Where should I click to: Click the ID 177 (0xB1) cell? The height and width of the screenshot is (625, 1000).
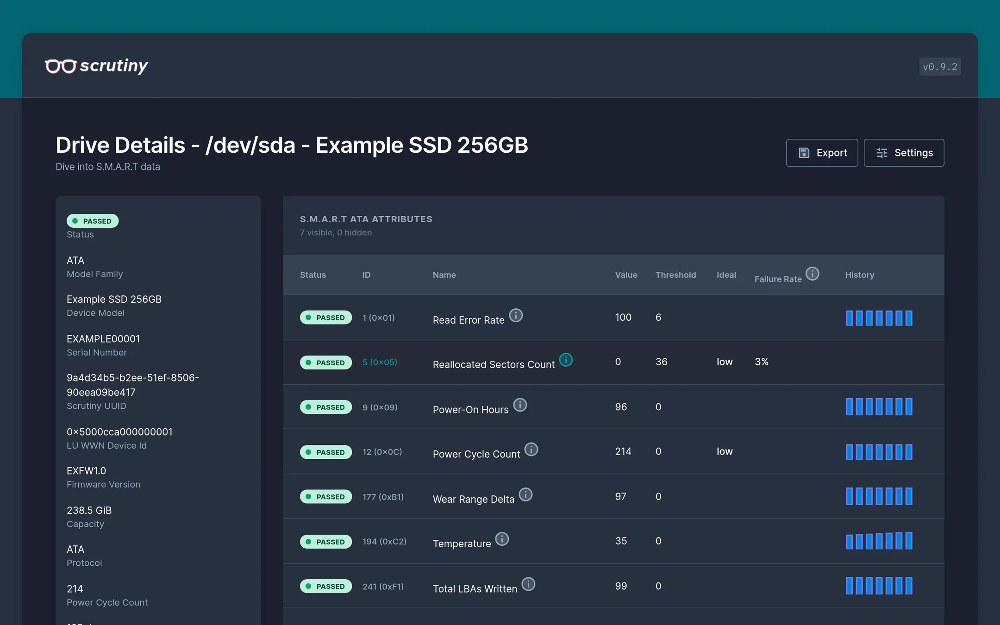pos(383,497)
